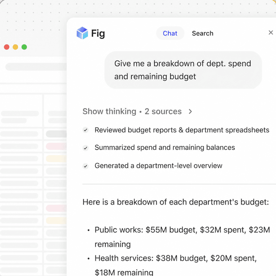276x276 pixels.
Task: Click the green maximize button of background window
Action: pyautogui.click(x=24, y=47)
